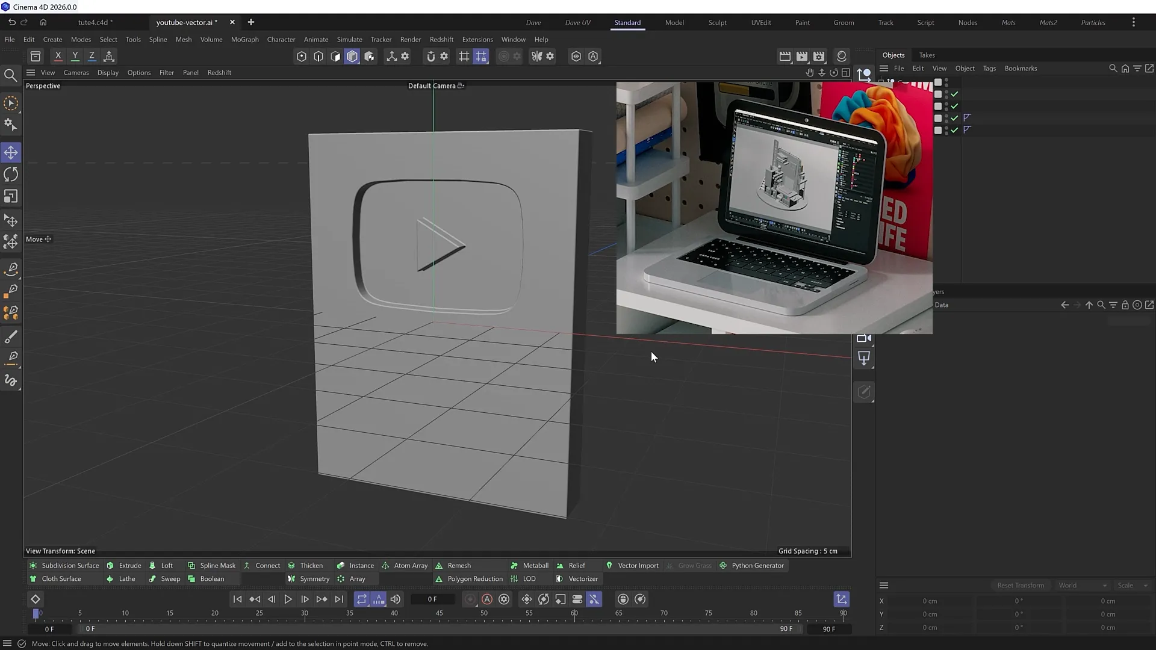Add a Boolean object
This screenshot has height=650, width=1156.
coord(206,578)
